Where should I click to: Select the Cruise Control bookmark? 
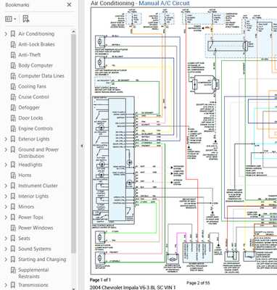pos(33,97)
